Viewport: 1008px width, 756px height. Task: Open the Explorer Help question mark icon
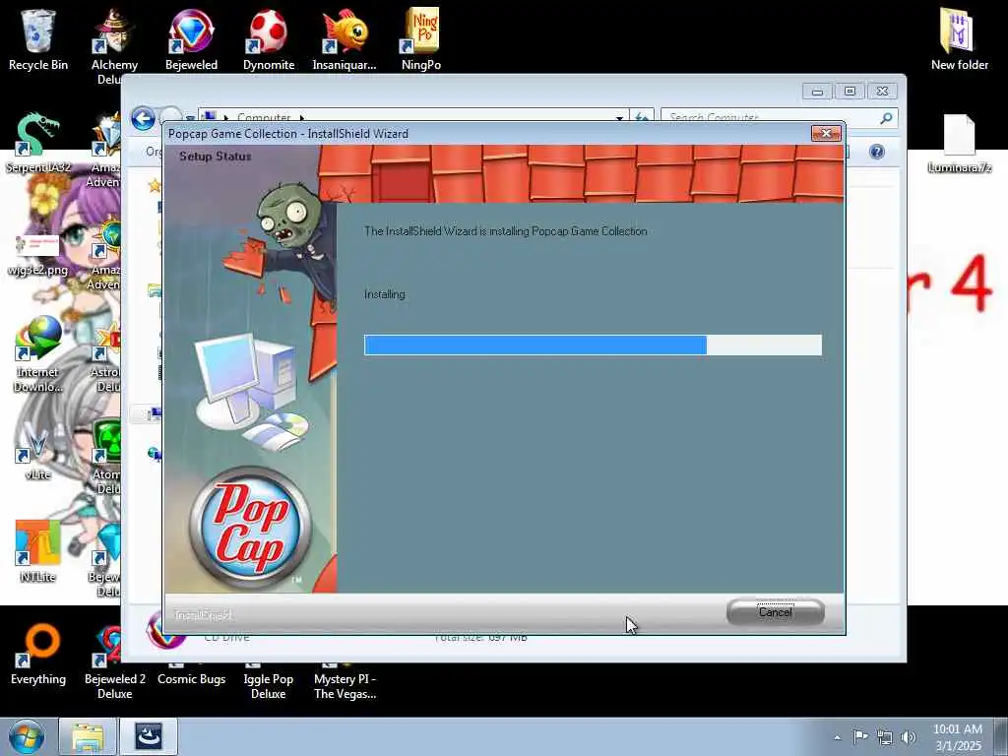(877, 152)
